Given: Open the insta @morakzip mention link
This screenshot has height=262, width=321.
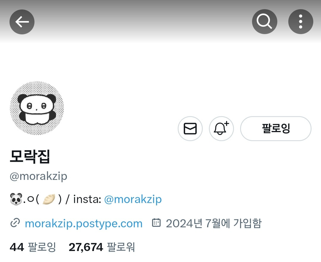Looking at the screenshot, I should (x=133, y=199).
